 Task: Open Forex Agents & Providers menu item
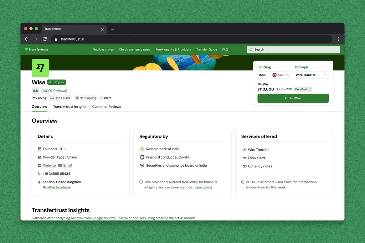point(173,50)
